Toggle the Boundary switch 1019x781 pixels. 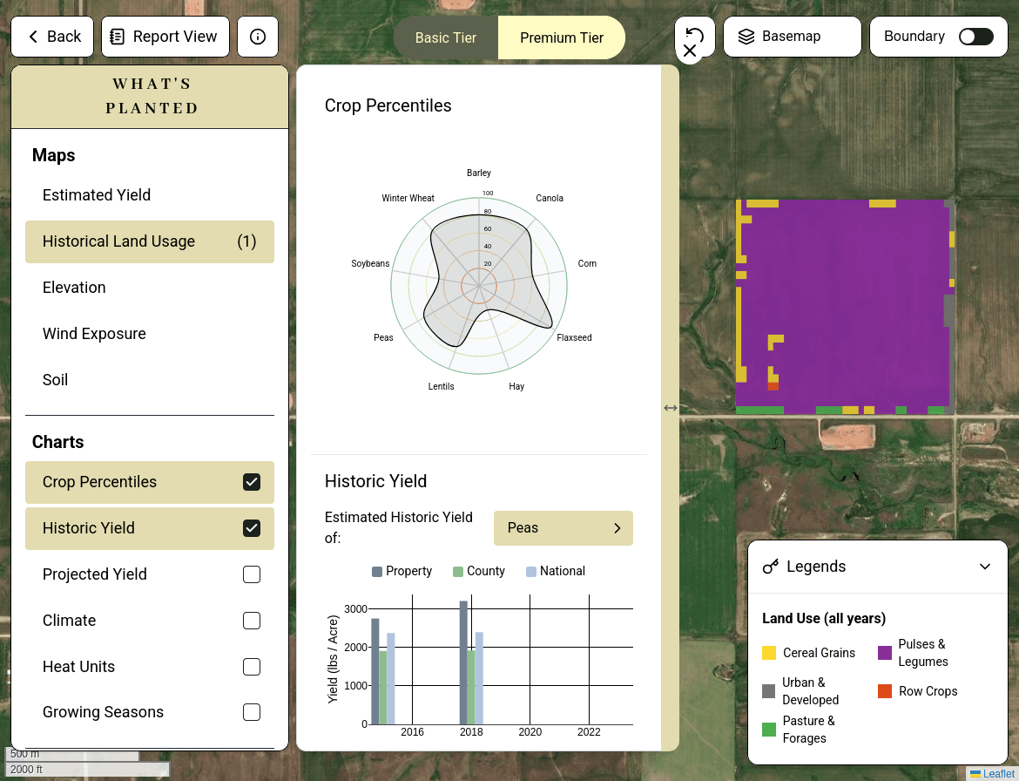tap(975, 37)
